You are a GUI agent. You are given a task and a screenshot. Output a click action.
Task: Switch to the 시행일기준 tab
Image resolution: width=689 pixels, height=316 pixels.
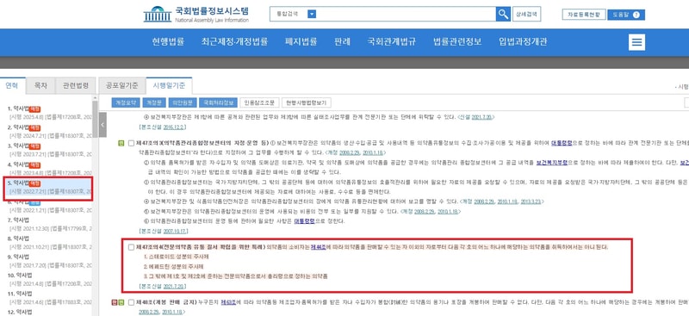169,85
